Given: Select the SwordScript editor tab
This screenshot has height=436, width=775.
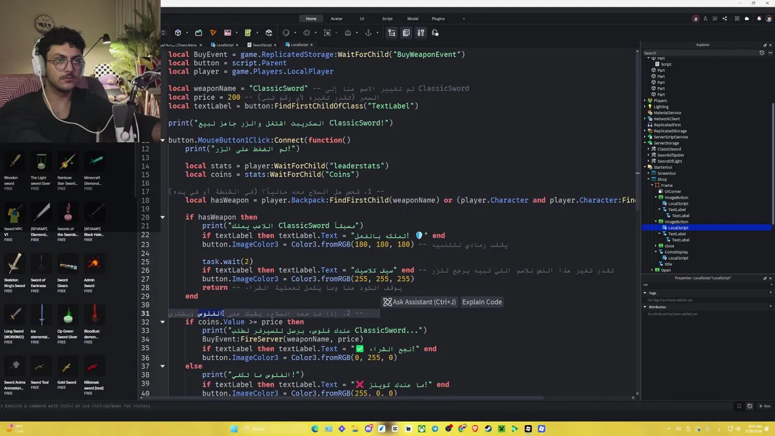Looking at the screenshot, I should click(262, 45).
